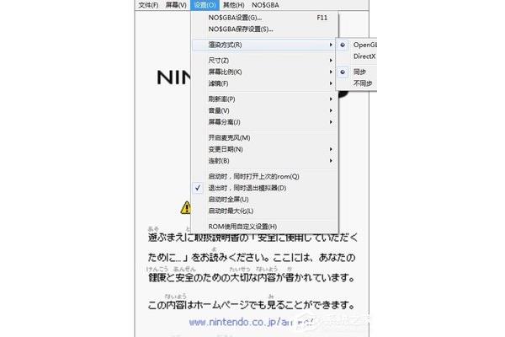The width and height of the screenshot is (505, 337).
Task: Expand 屏幕分离(J) submenu
Action: [264, 122]
